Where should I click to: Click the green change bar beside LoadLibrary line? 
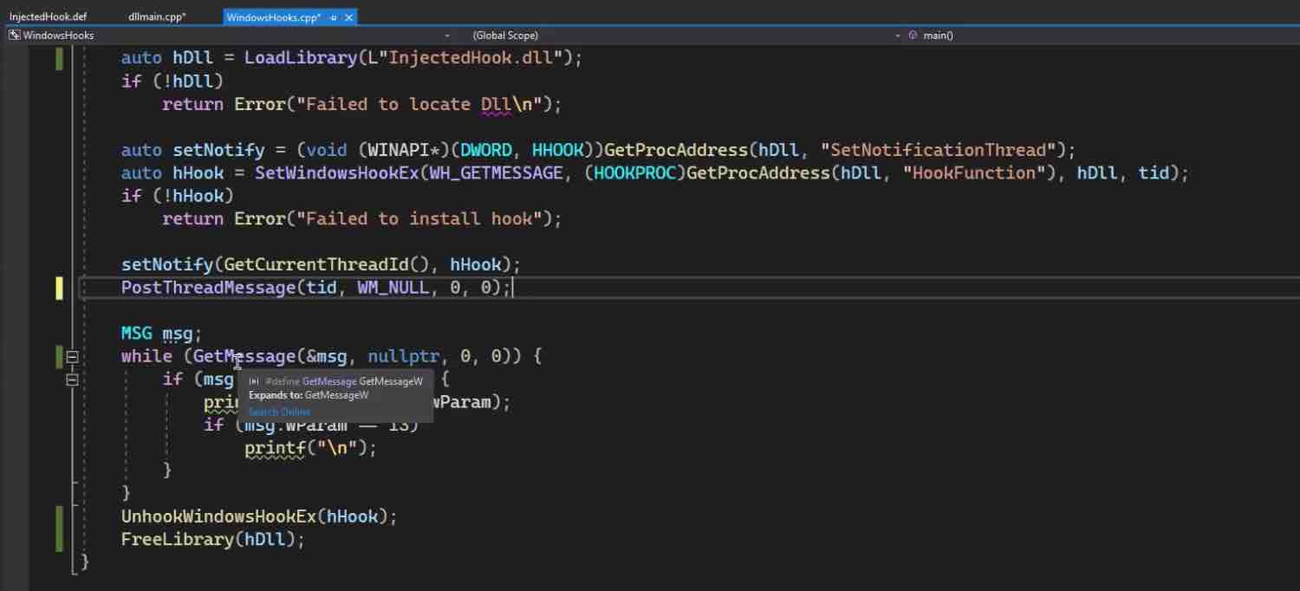click(x=59, y=57)
